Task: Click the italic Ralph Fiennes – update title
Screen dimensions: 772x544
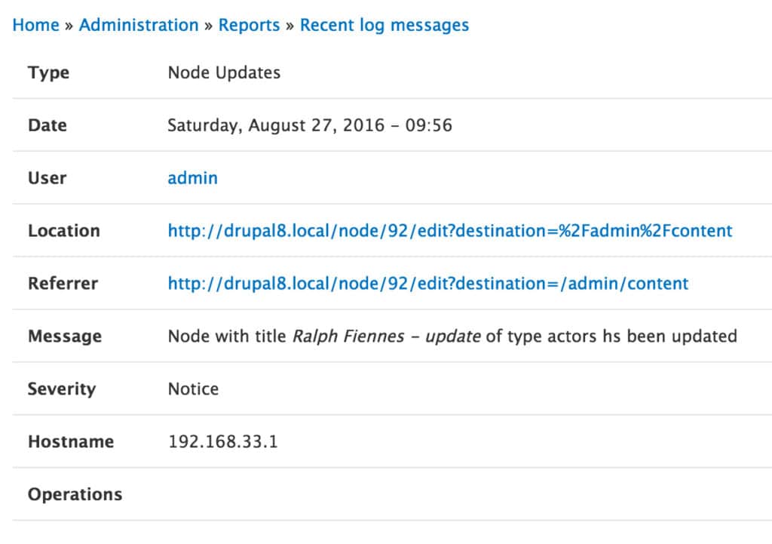Action: tap(386, 337)
